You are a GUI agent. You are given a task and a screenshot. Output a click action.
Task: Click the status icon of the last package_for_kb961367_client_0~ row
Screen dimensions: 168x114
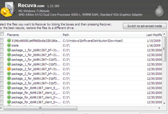click(x=9, y=102)
